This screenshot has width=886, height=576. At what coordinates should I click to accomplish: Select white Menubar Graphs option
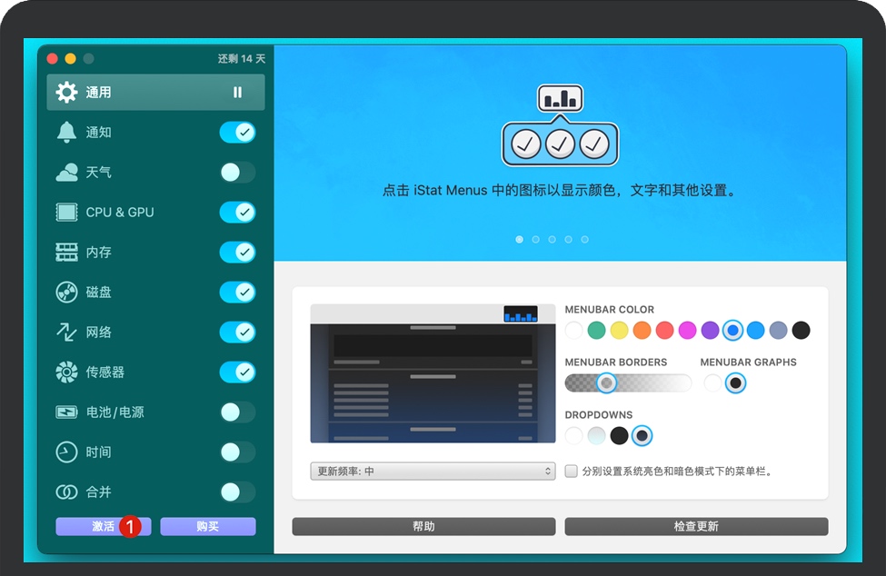pos(712,382)
